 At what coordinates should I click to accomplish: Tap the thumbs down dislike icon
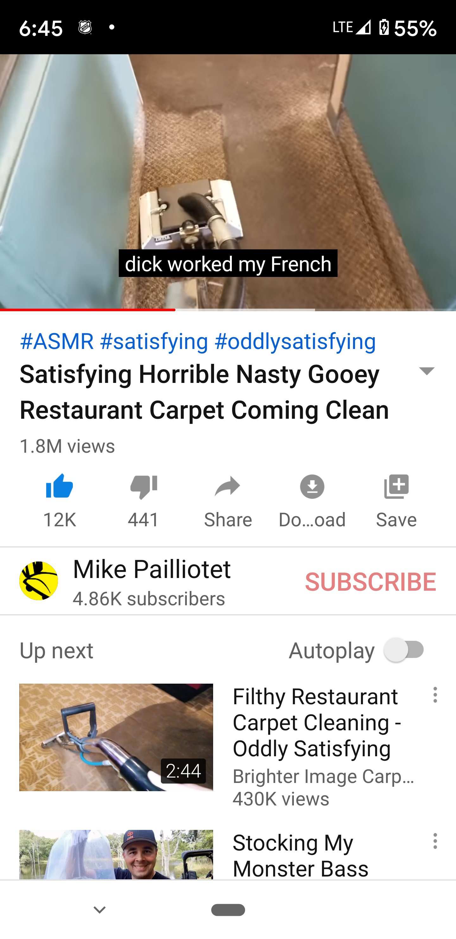click(x=144, y=487)
